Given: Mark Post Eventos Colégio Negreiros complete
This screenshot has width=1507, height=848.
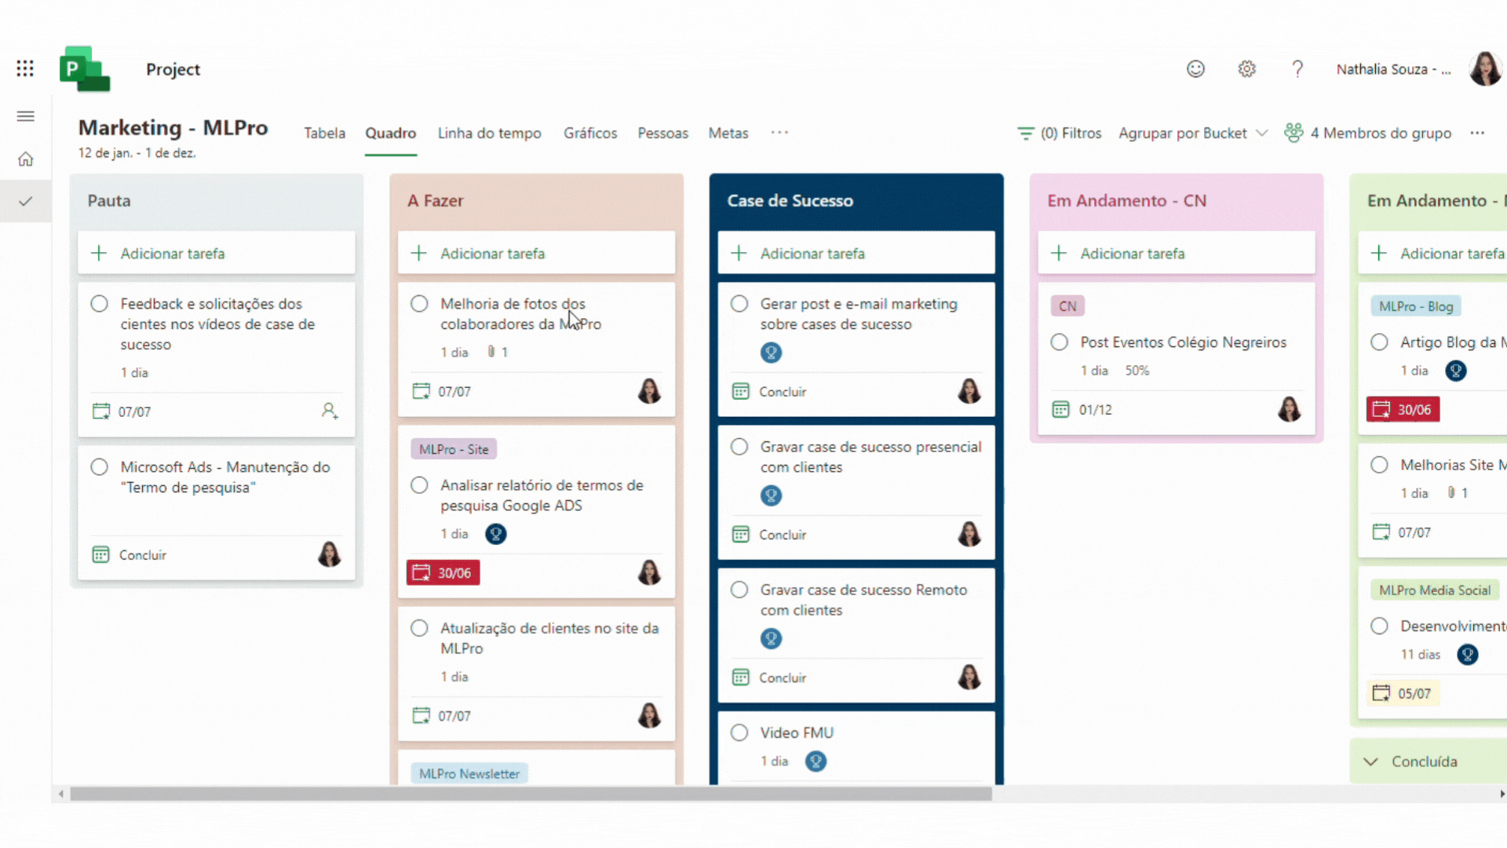Looking at the screenshot, I should click(1060, 342).
